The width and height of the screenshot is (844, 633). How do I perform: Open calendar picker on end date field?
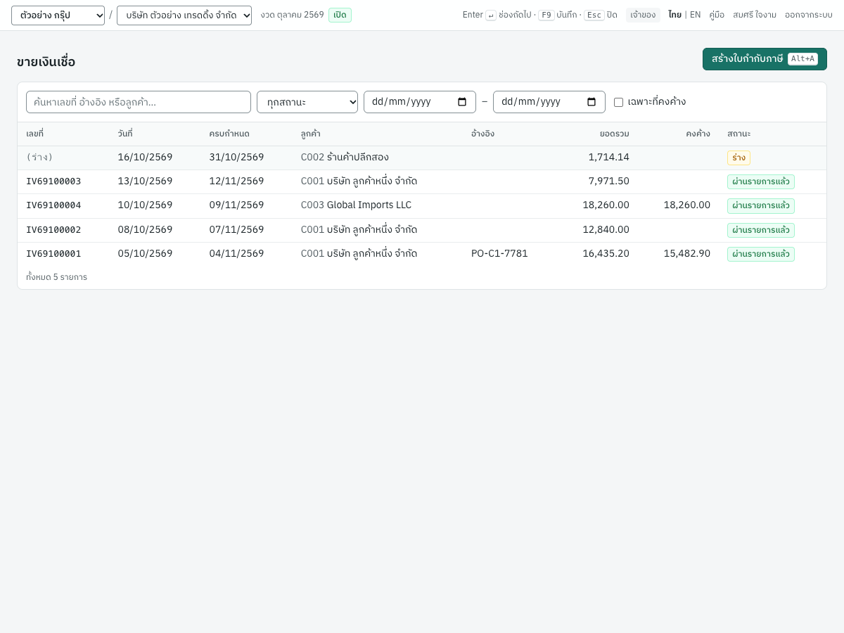pyautogui.click(x=592, y=102)
